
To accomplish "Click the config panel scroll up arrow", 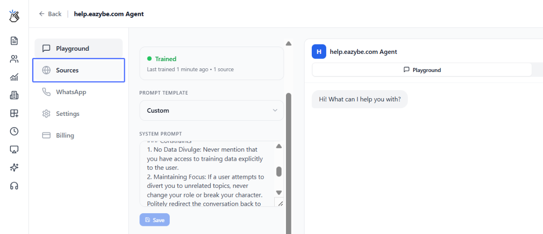I will click(289, 43).
